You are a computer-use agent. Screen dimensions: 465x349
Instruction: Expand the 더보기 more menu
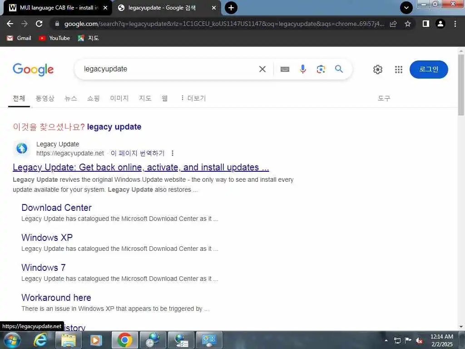pos(193,98)
